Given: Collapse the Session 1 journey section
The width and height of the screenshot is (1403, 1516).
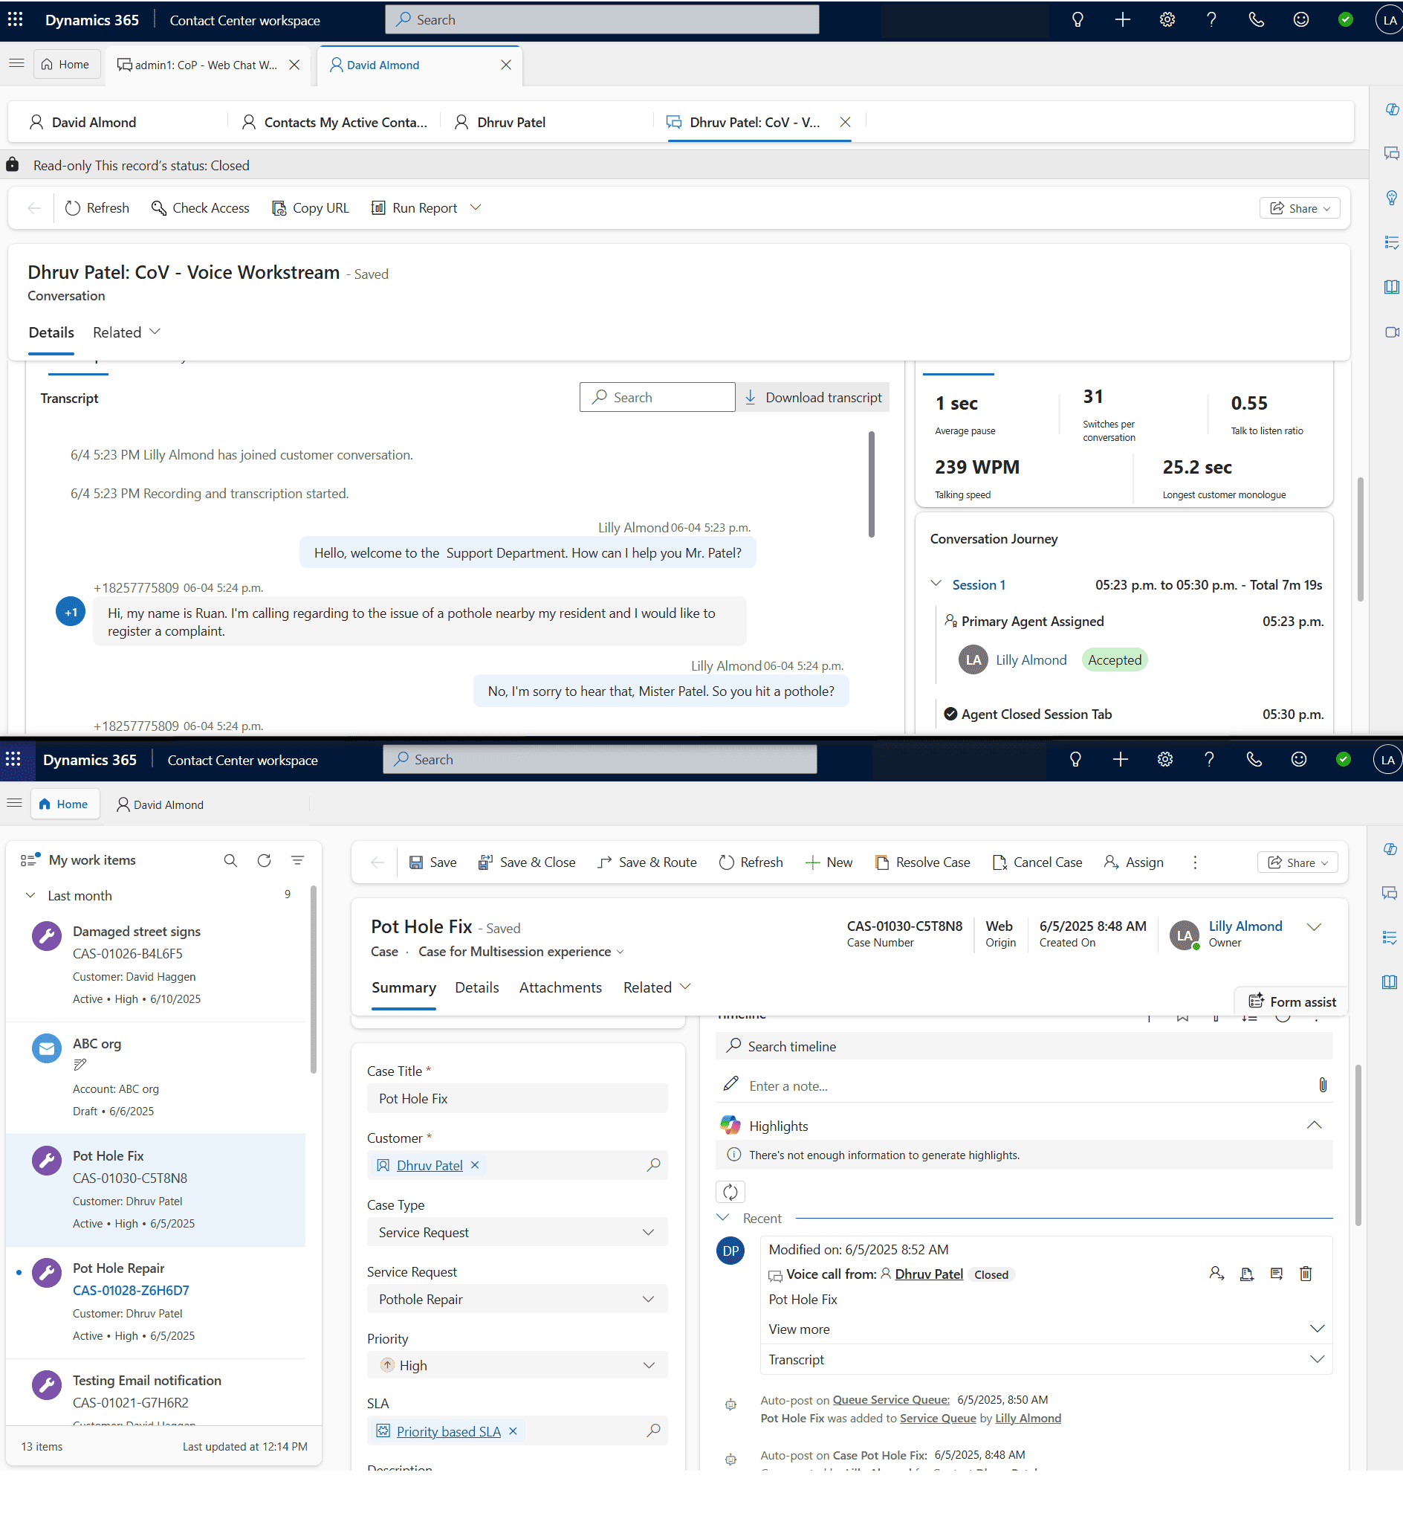Looking at the screenshot, I should [936, 584].
